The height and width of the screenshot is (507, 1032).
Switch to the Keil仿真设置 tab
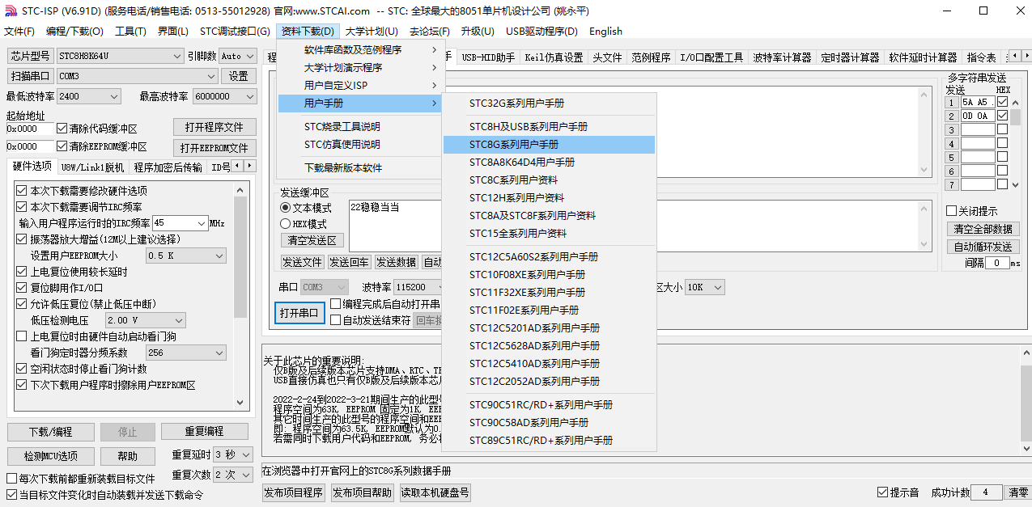coord(554,57)
